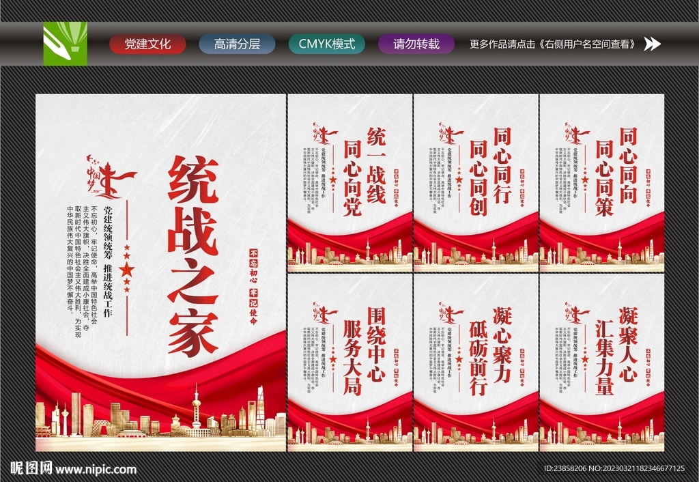Select the 同心同行 同心同创 poster
This screenshot has height=482, width=699.
(x=476, y=183)
